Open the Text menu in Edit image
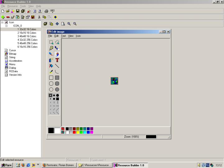 (63, 36)
